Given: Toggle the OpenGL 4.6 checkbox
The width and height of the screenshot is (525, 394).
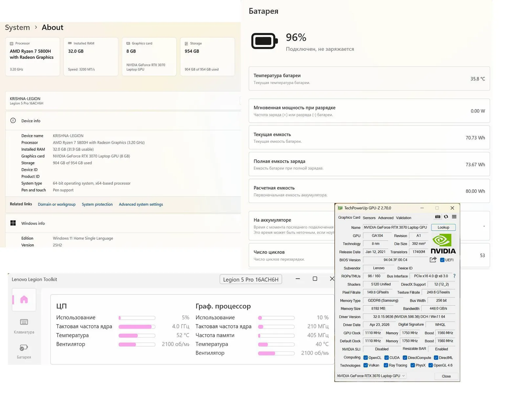Looking at the screenshot, I should coord(430,365).
